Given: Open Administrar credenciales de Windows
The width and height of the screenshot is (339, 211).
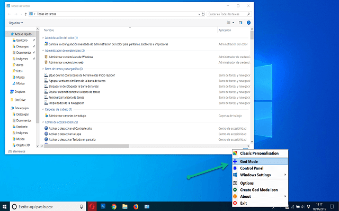Looking at the screenshot, I should coord(70,56).
